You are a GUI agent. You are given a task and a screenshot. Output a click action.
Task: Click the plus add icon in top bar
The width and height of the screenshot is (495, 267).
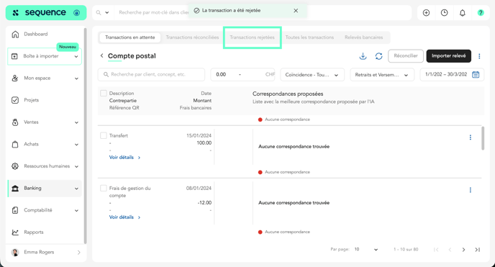click(426, 13)
